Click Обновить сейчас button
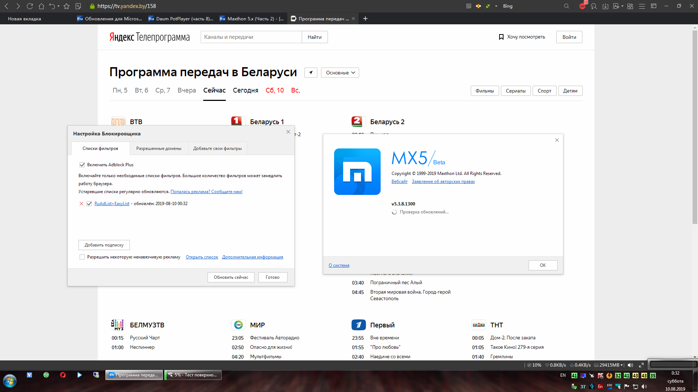 tap(231, 277)
